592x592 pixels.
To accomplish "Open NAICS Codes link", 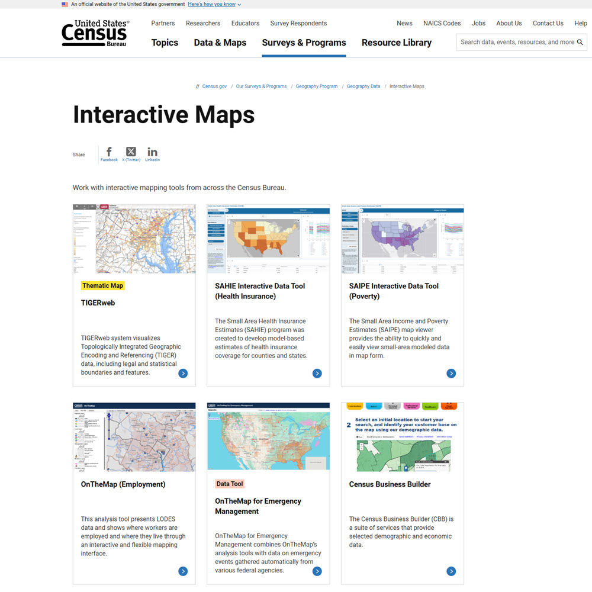I will pos(442,23).
